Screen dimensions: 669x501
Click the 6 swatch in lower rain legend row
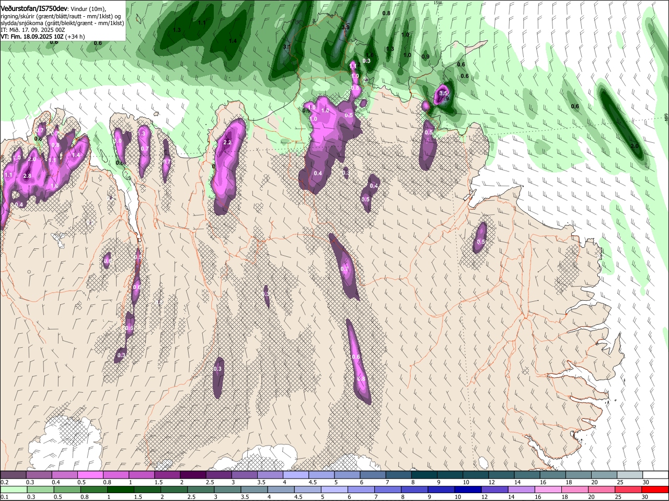click(x=362, y=489)
